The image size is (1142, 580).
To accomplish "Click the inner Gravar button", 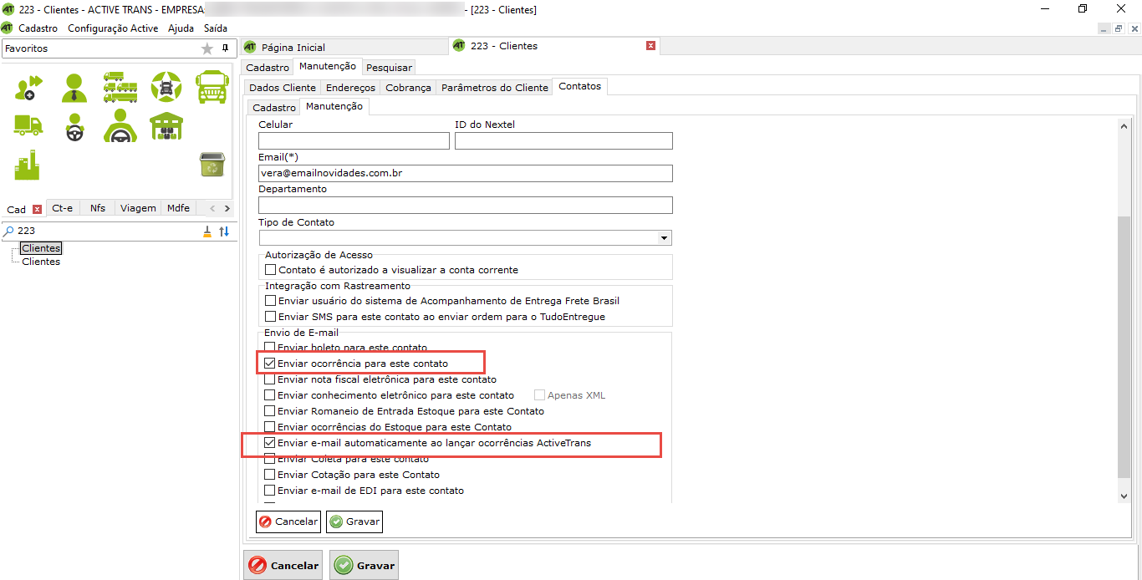I will 354,521.
